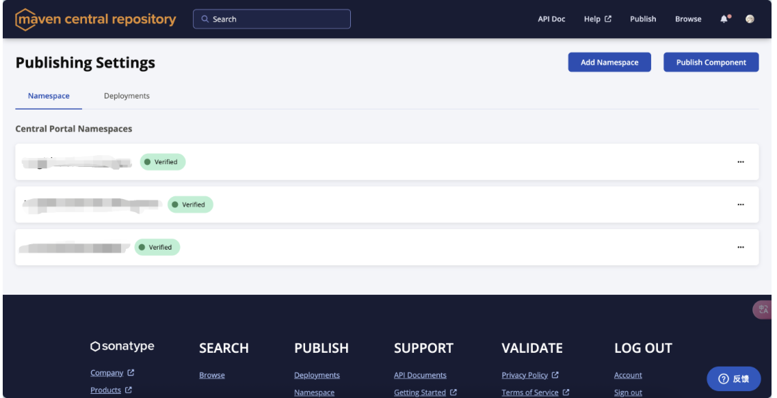Viewport: 777px width, 398px height.
Task: Click the Sign out link
Action: click(x=628, y=393)
